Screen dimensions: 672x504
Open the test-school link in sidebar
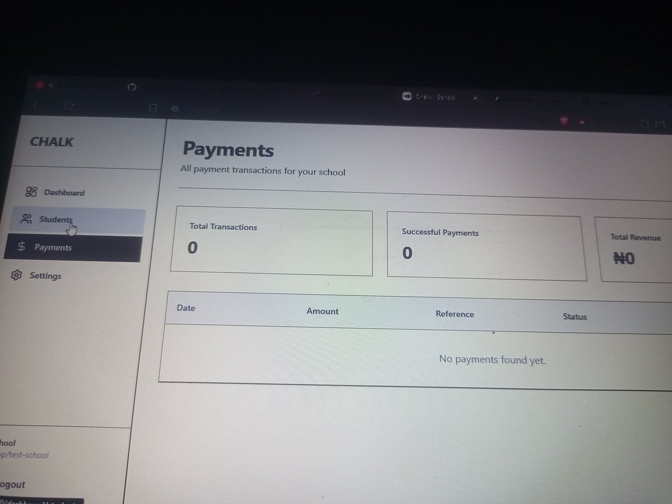[x=25, y=455]
